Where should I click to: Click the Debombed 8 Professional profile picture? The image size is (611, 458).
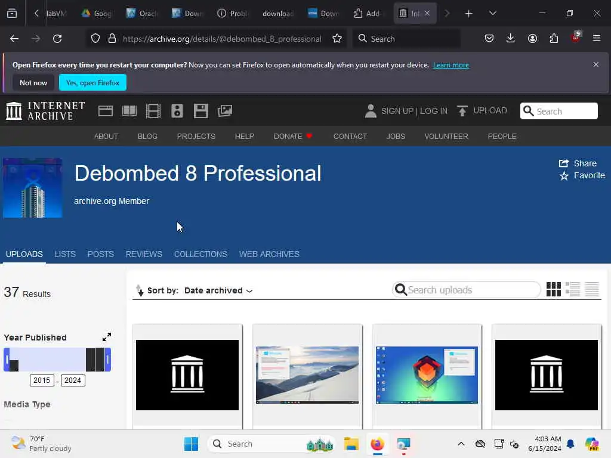coord(33,188)
